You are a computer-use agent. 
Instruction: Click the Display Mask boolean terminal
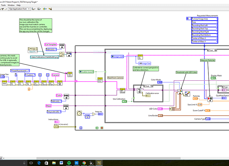[x=213, y=78]
